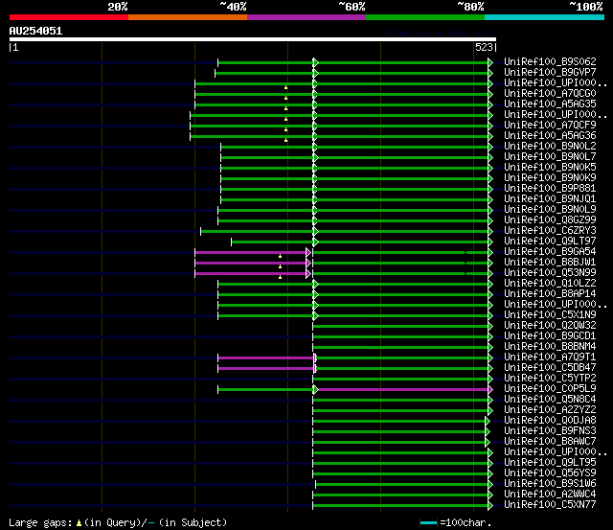Select hit UniRef100_C5YTP2
Viewport: 613px width, 530px height.
pyautogui.click(x=550, y=379)
